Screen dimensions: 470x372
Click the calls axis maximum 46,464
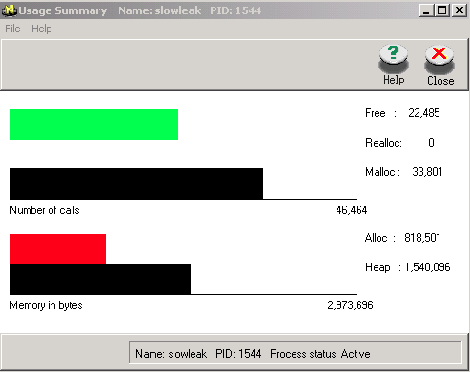pos(352,210)
